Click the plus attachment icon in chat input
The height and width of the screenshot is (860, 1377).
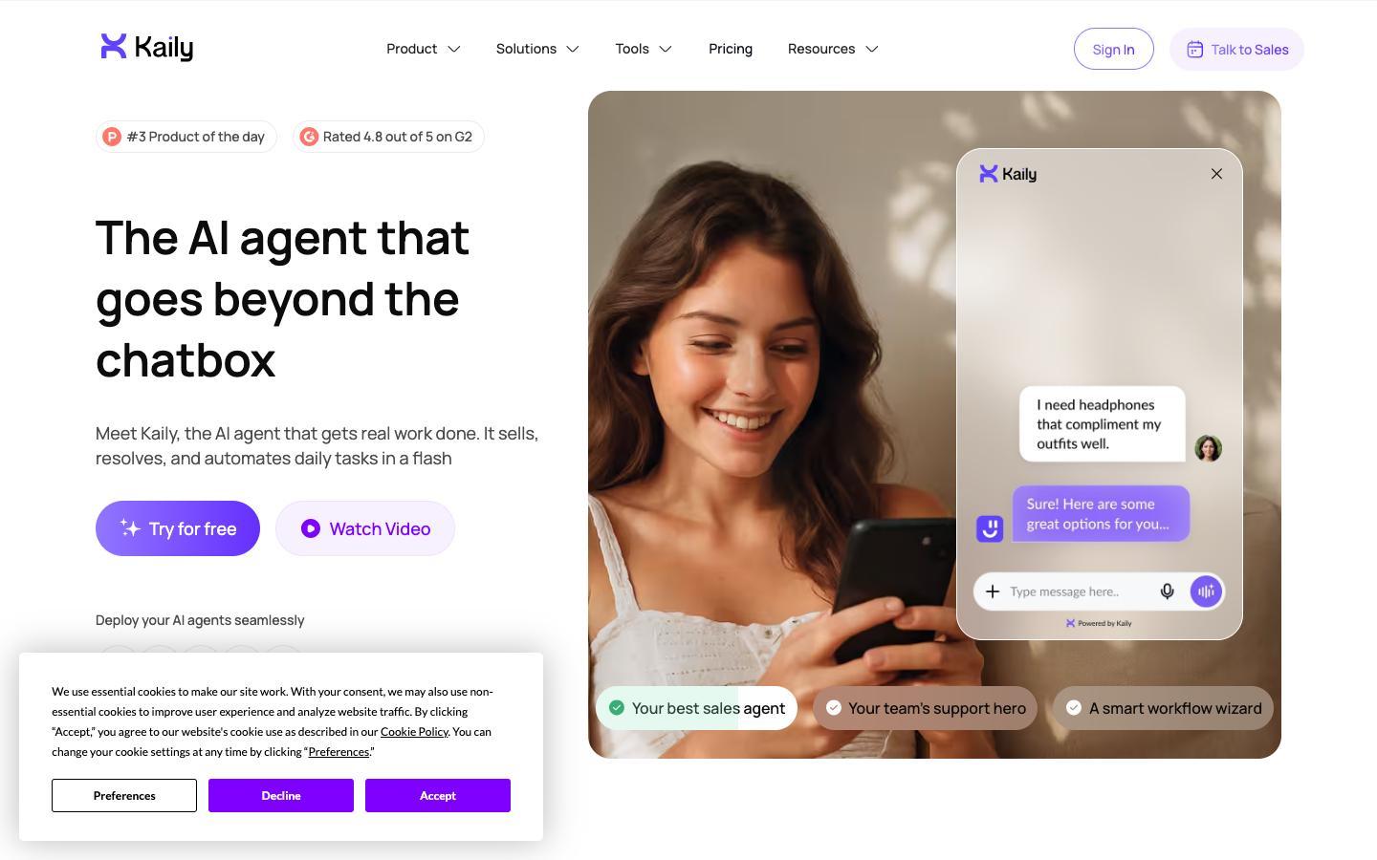(x=993, y=591)
